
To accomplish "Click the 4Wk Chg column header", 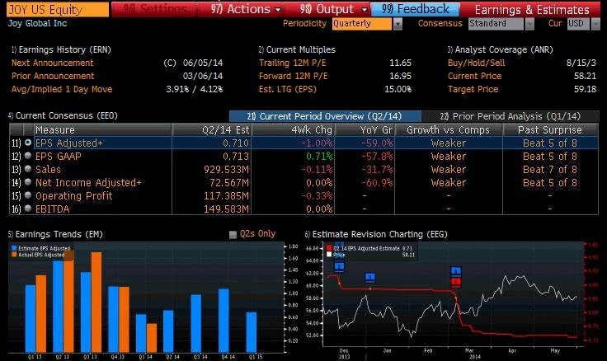I will (293, 129).
